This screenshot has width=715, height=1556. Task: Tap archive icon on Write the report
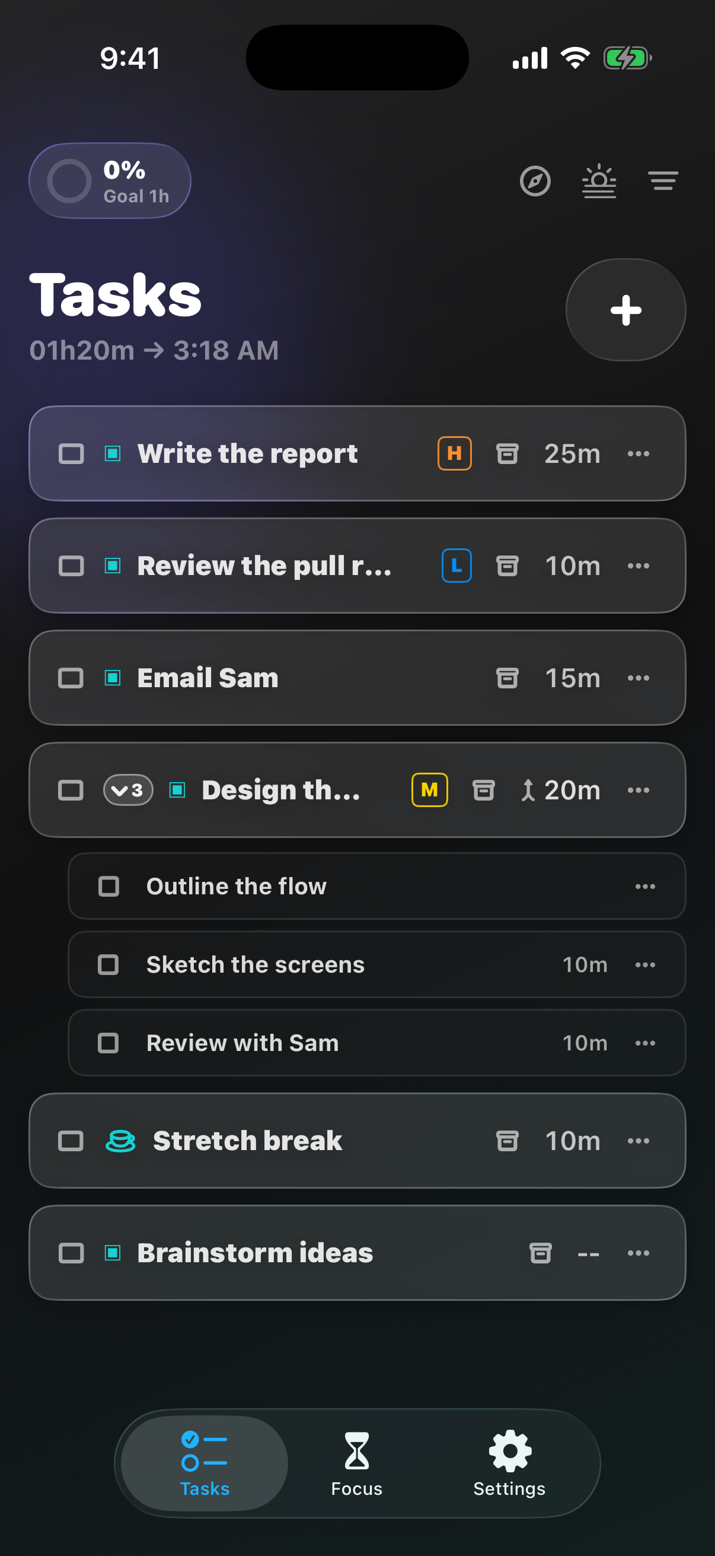pyautogui.click(x=507, y=453)
